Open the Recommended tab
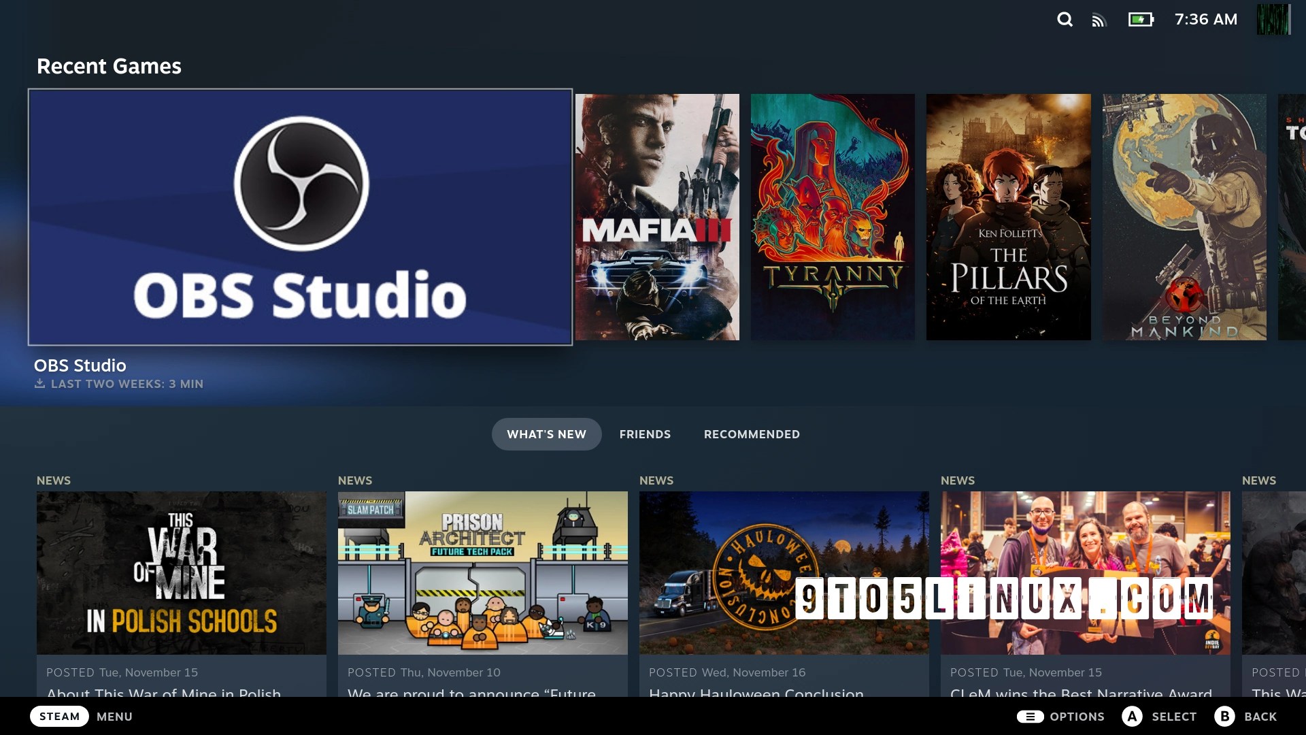Screen dimensions: 1306x735 pos(752,434)
